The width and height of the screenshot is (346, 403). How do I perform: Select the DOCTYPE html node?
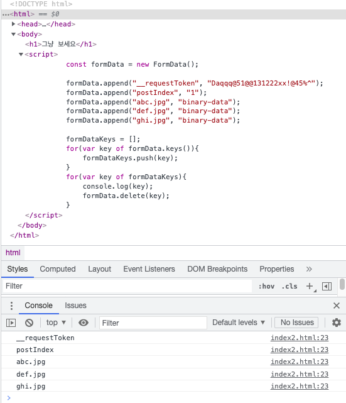pos(41,4)
